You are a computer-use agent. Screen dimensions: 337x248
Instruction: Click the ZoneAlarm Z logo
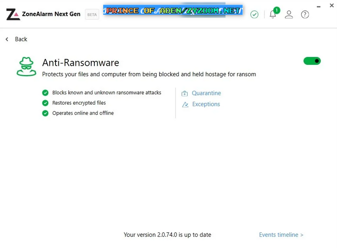(13, 14)
